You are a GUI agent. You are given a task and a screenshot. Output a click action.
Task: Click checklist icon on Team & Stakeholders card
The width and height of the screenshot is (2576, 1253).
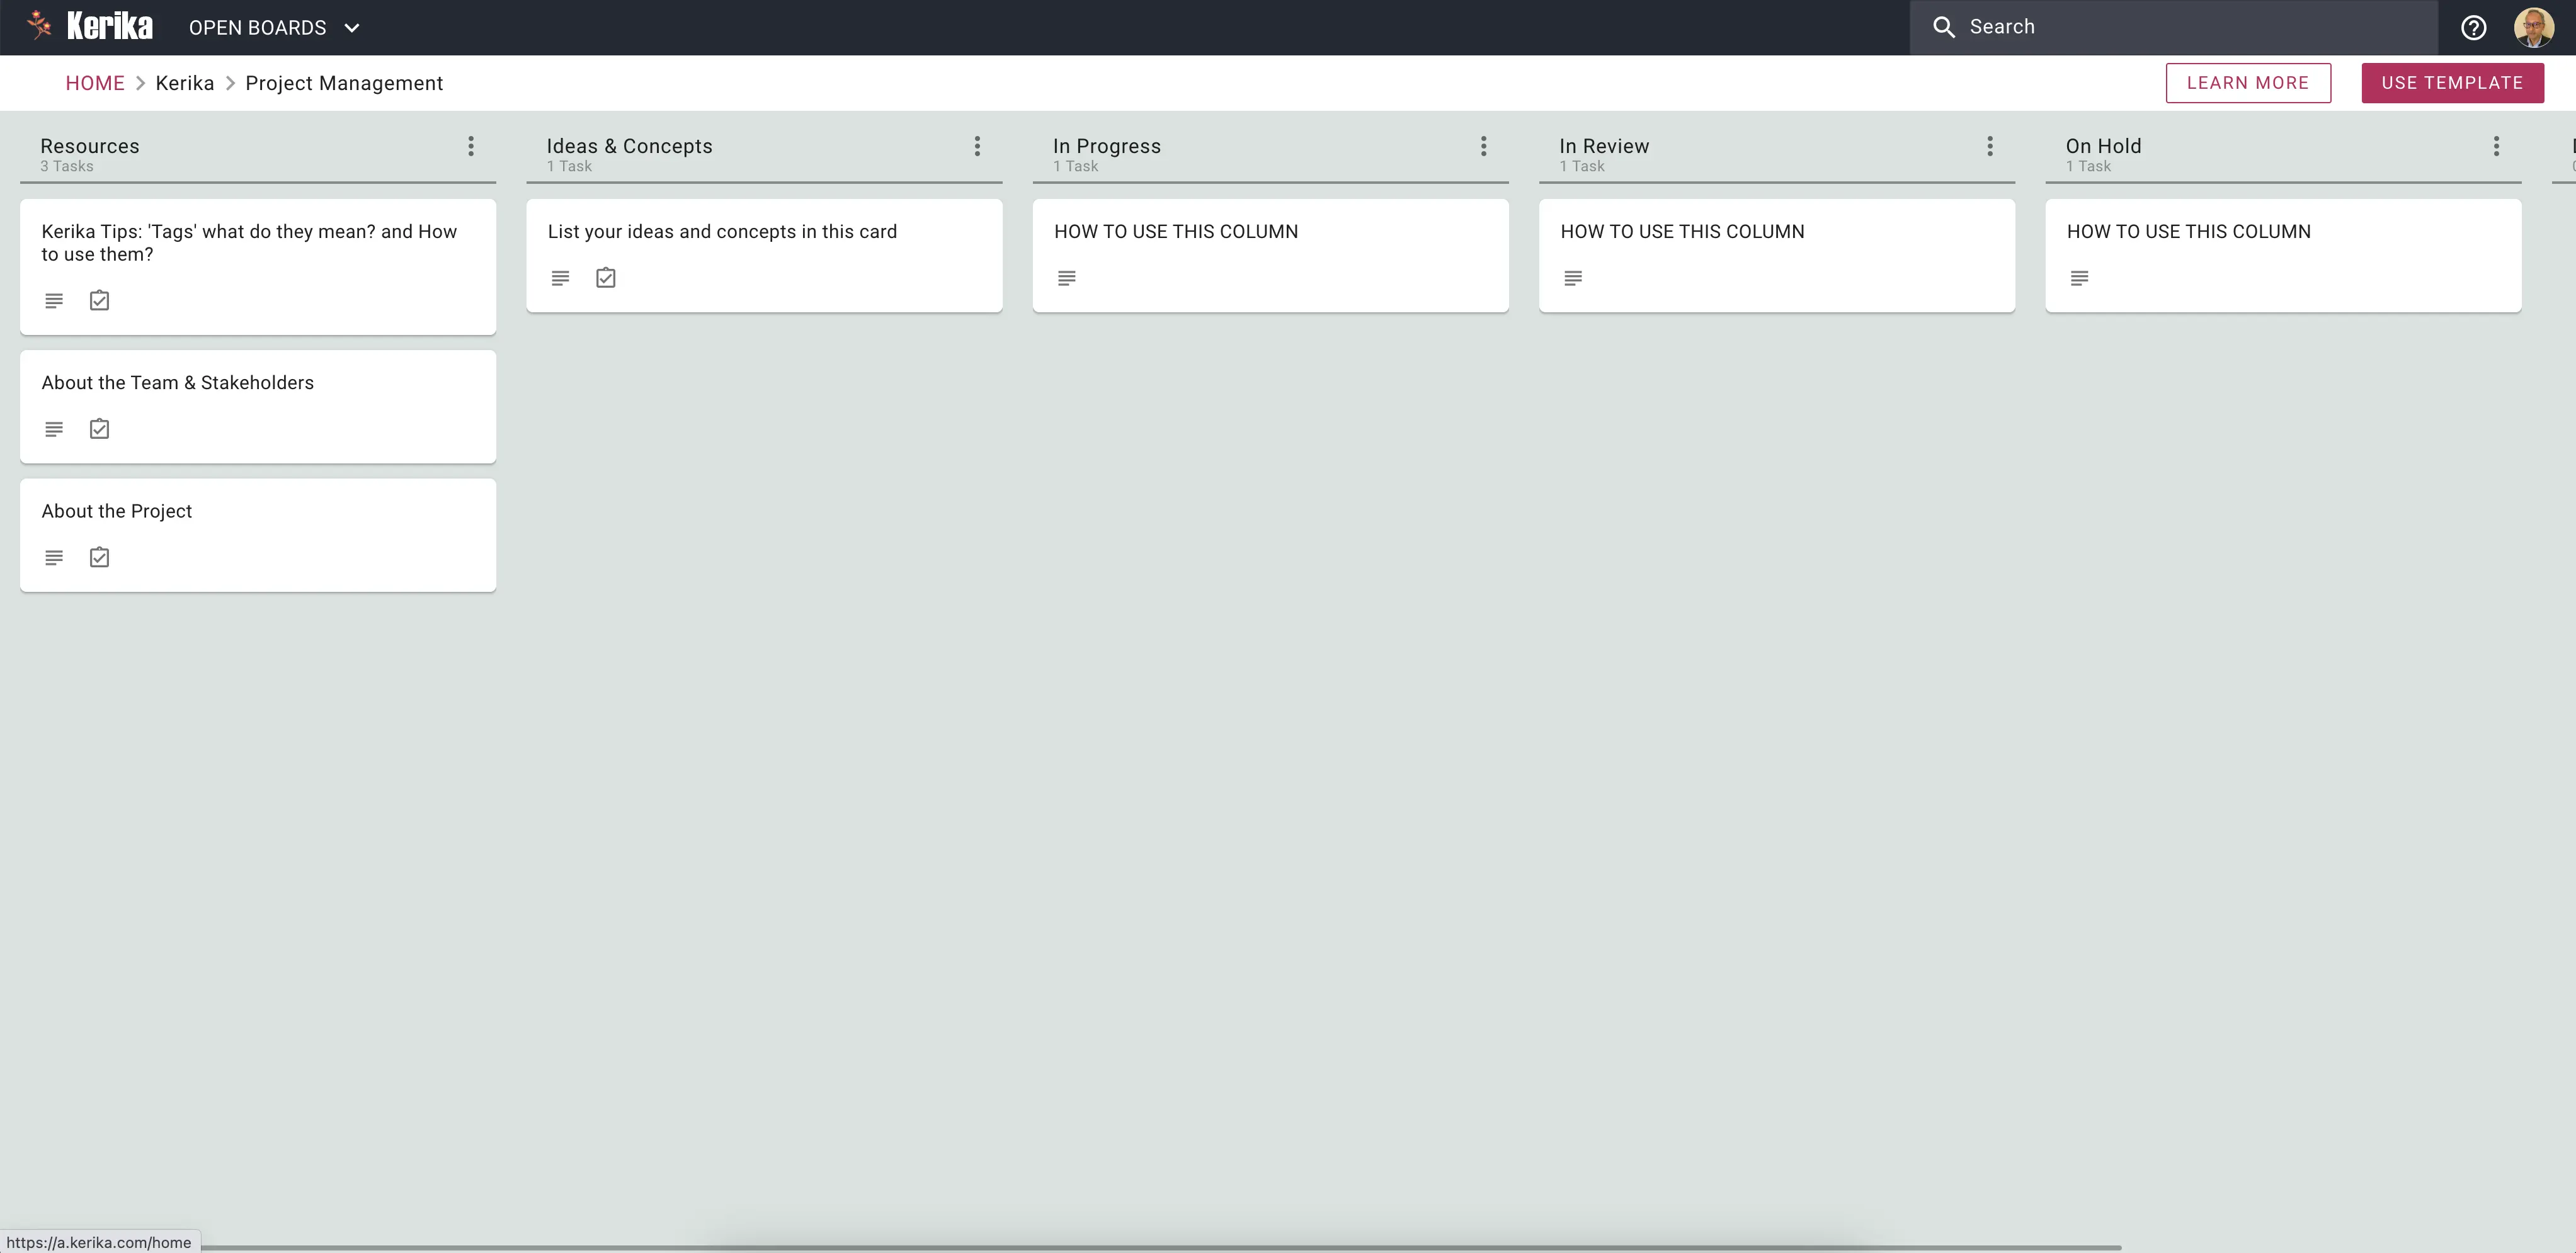click(x=99, y=429)
